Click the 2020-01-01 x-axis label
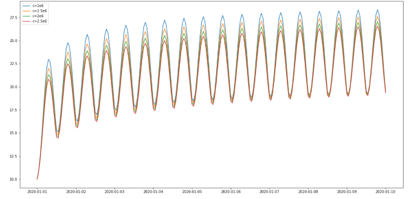 click(x=37, y=192)
